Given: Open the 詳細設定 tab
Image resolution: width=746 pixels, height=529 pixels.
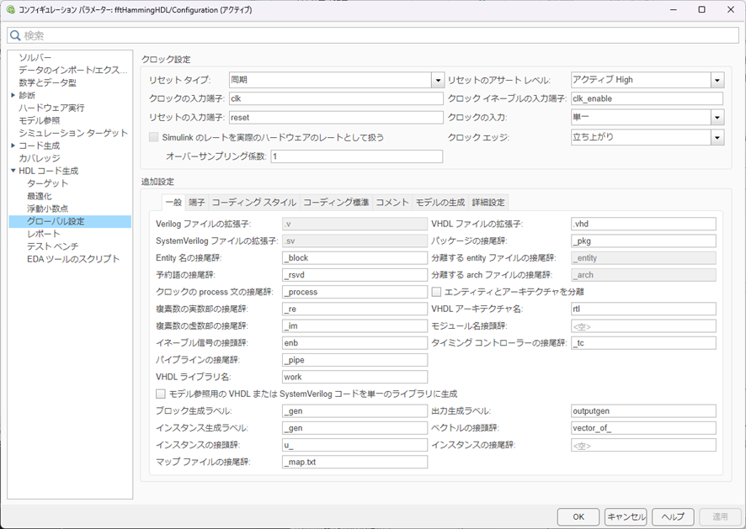Looking at the screenshot, I should pos(488,203).
